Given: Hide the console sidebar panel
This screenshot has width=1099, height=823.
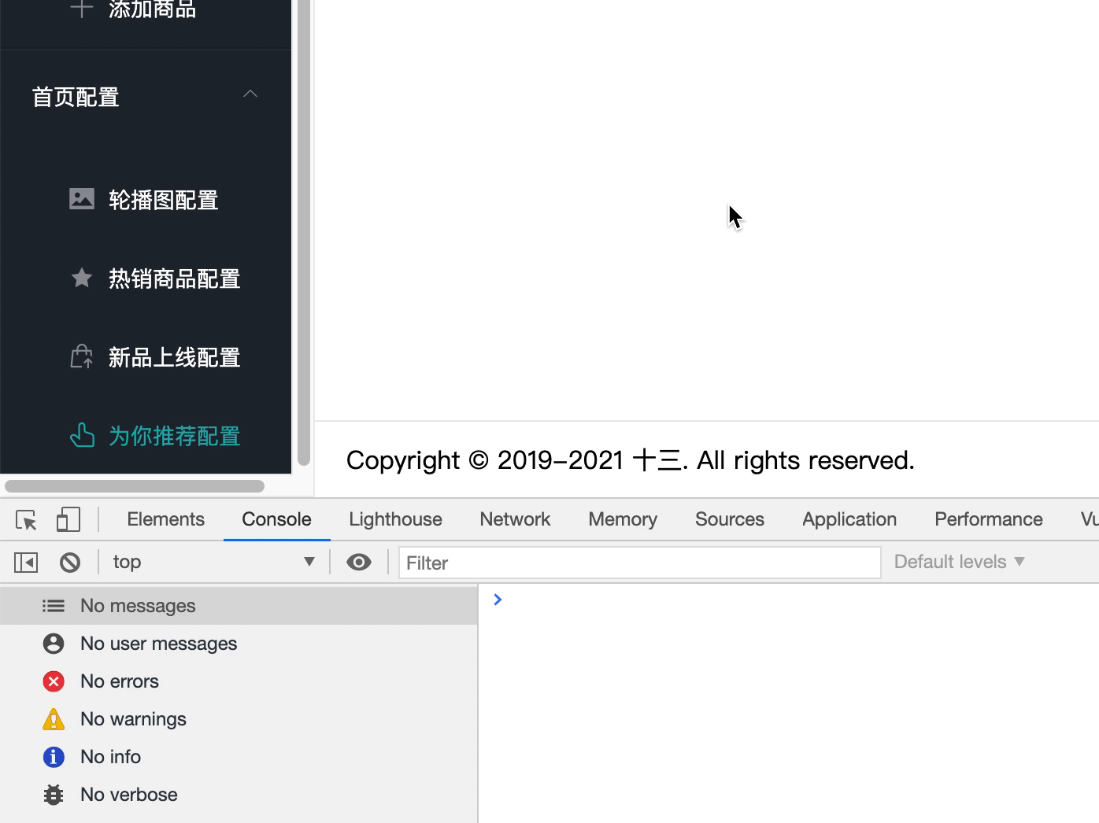Looking at the screenshot, I should pos(26,563).
